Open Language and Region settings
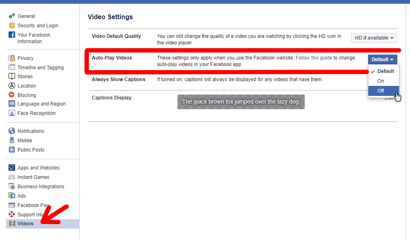Screen dimensions: 410x240 click(x=42, y=104)
